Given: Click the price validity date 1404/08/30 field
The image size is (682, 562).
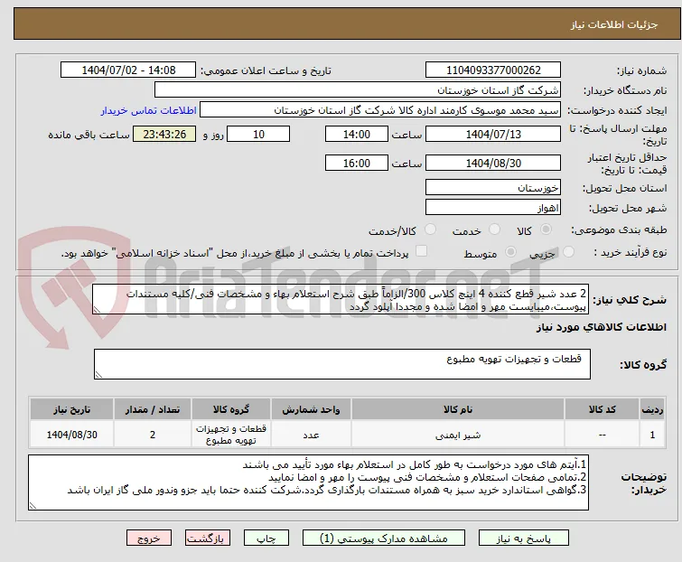Looking at the screenshot, I should coord(493,163).
